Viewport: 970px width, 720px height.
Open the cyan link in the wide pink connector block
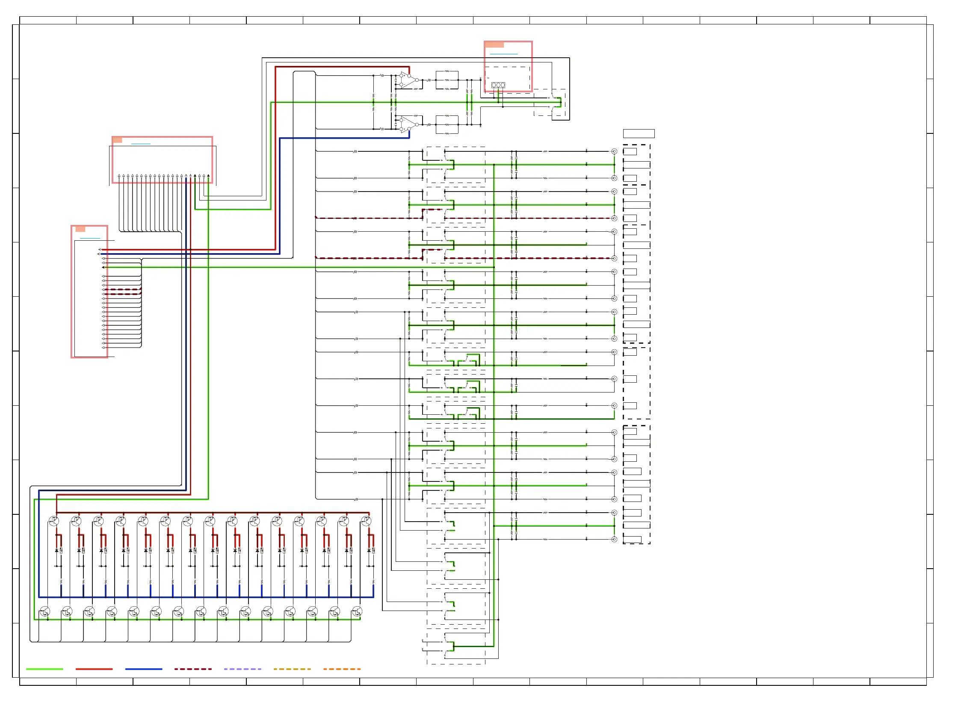tap(140, 144)
